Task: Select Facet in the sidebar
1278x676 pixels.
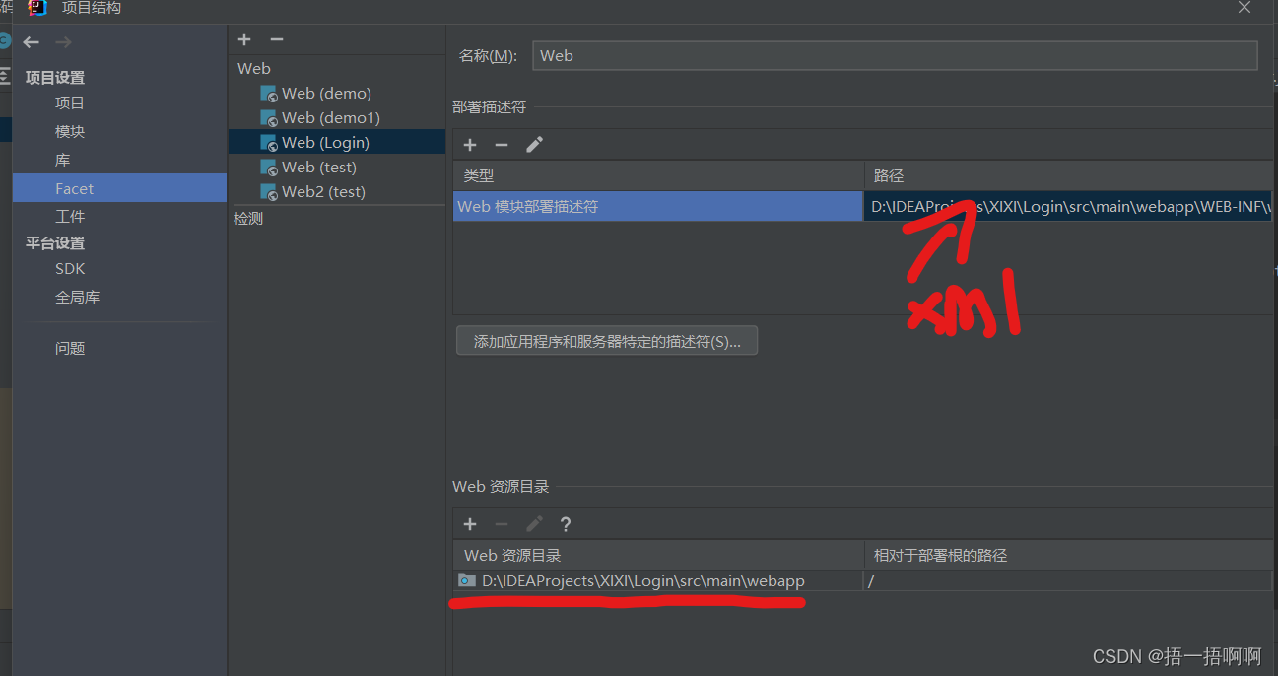Action: [119, 188]
